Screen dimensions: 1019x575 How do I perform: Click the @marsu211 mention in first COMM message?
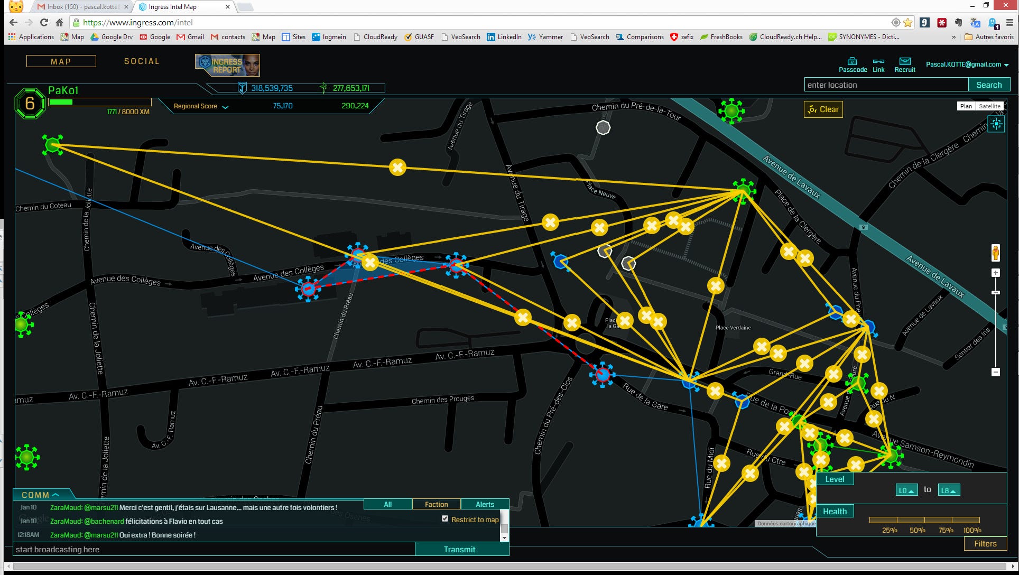click(101, 507)
